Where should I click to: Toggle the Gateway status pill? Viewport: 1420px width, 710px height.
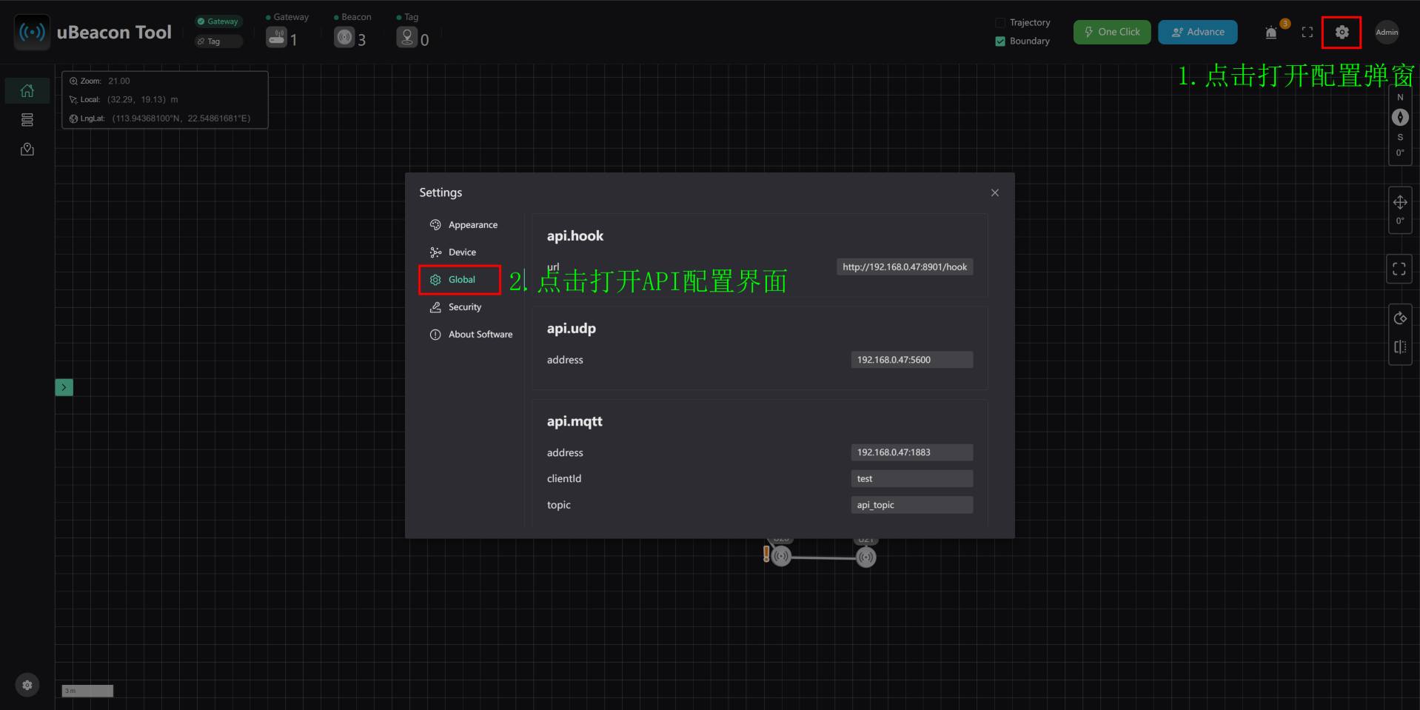[218, 21]
